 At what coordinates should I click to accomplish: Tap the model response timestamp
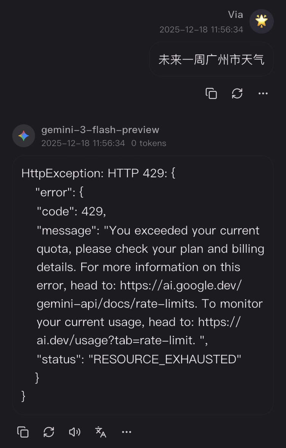[83, 143]
